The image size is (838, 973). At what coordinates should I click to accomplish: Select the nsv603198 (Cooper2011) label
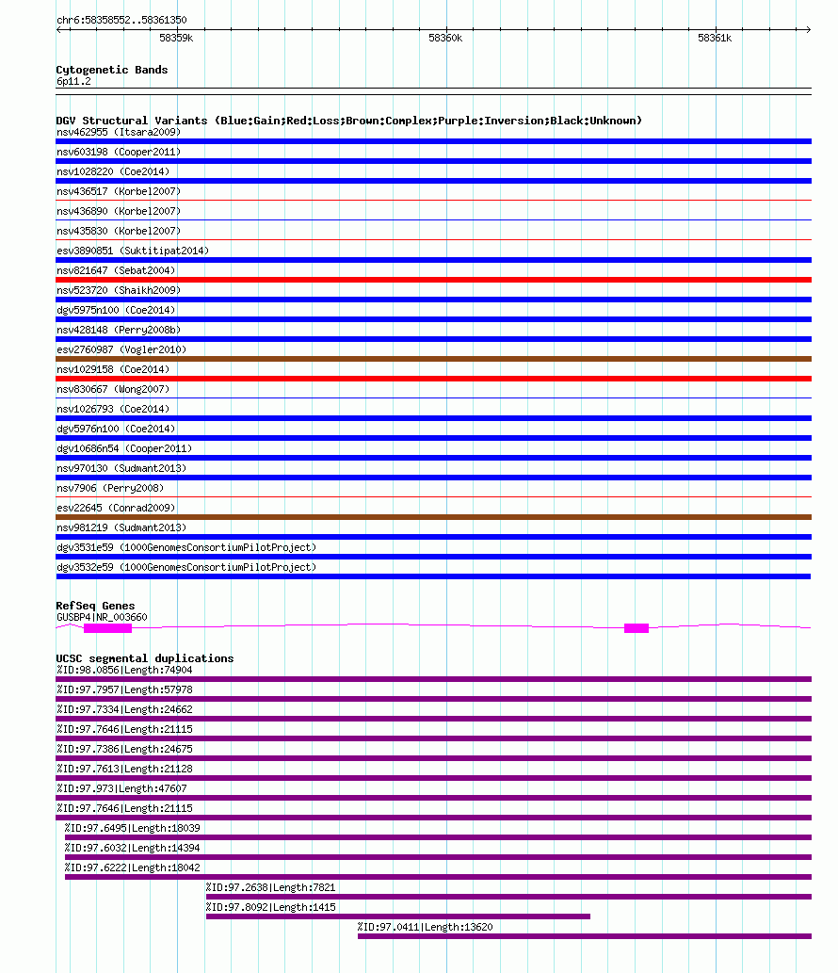tap(119, 152)
